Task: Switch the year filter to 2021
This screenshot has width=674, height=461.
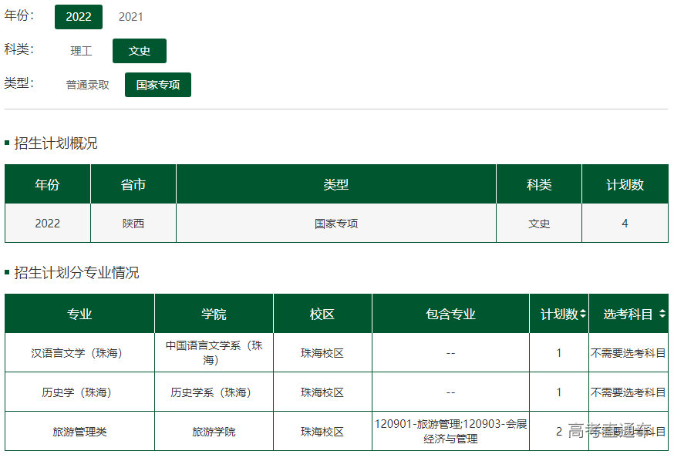Action: [x=130, y=17]
